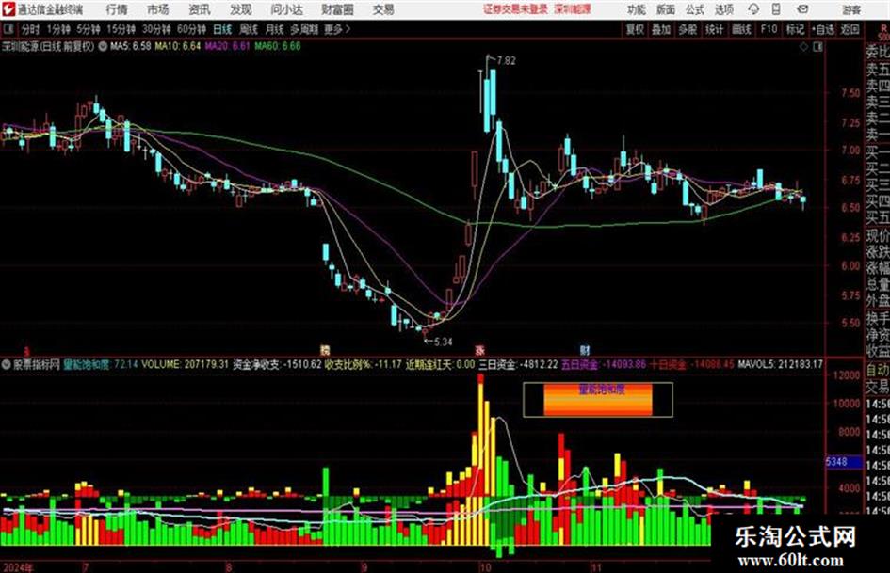Screen dimensions: 890x573
Task: Switch to the 30分钟 period
Action: coord(156,29)
